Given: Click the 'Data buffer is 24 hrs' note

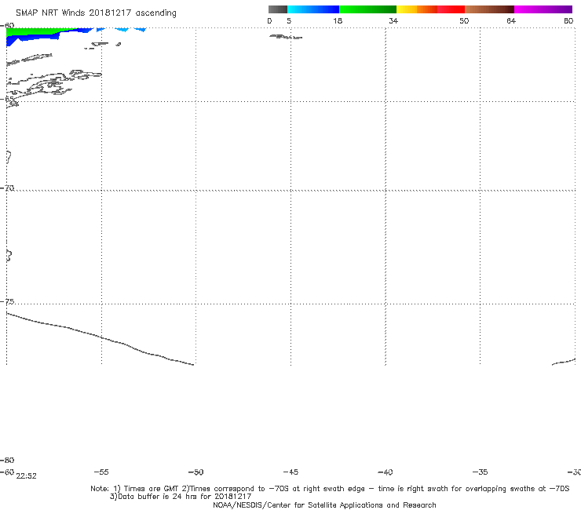Looking at the screenshot, I should (181, 497).
